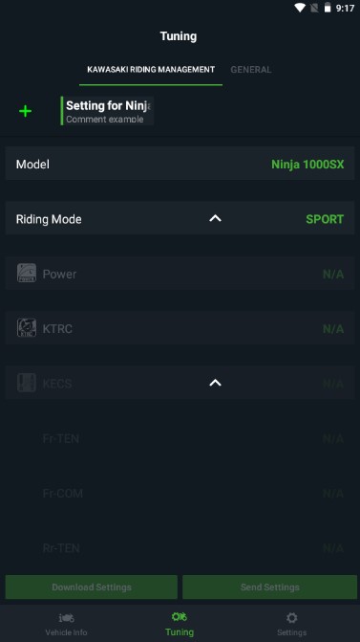Tap the KTRC traction control icon
Screen dimensions: 360x642
click(x=27, y=328)
